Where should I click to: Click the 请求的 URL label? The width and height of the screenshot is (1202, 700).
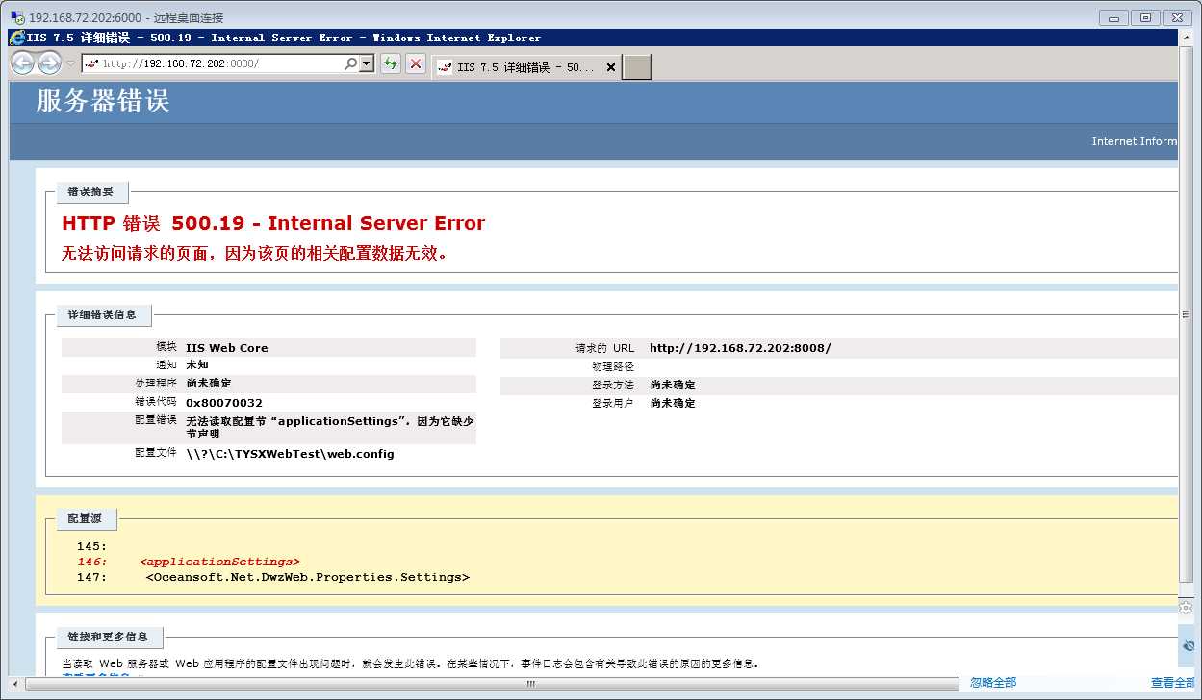coord(604,348)
